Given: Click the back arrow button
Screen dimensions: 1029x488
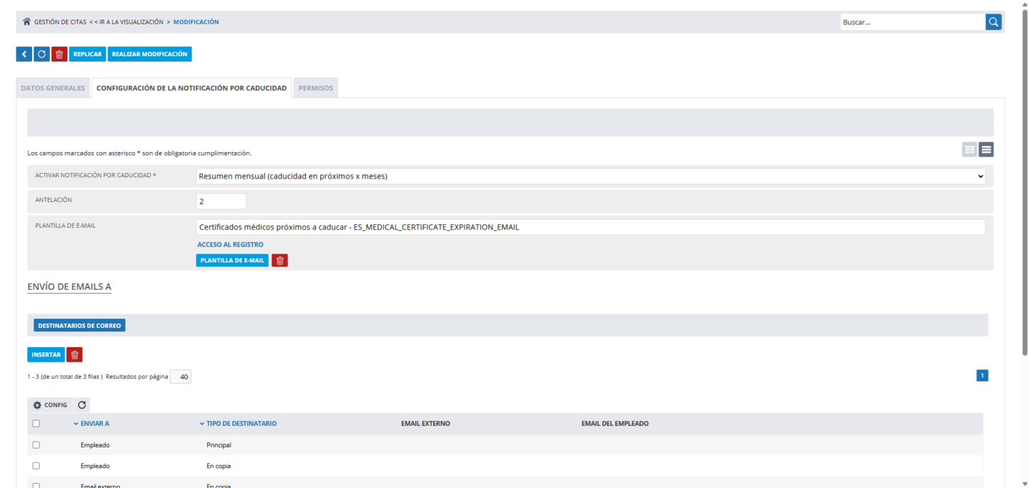Looking at the screenshot, I should pyautogui.click(x=24, y=54).
